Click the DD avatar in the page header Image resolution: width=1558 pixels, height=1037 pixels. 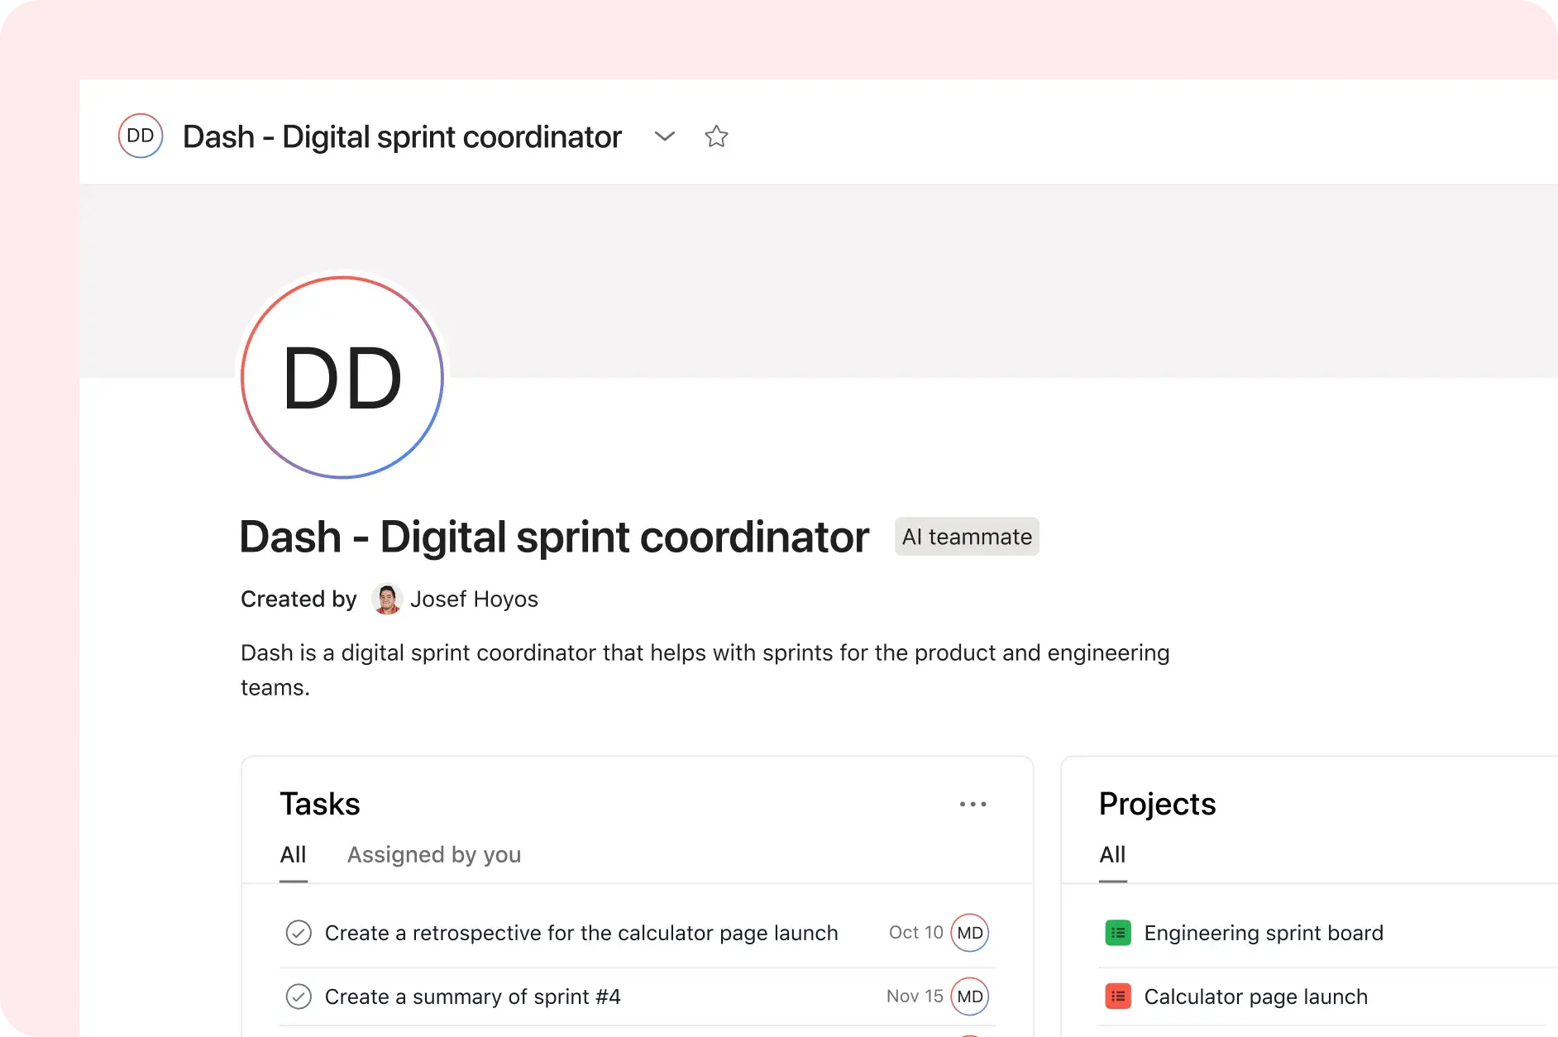141,136
